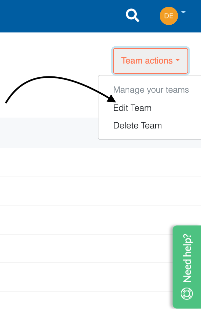Screen dimensions: 201x309
Task: Open your account via the DE badge
Action: 169,16
